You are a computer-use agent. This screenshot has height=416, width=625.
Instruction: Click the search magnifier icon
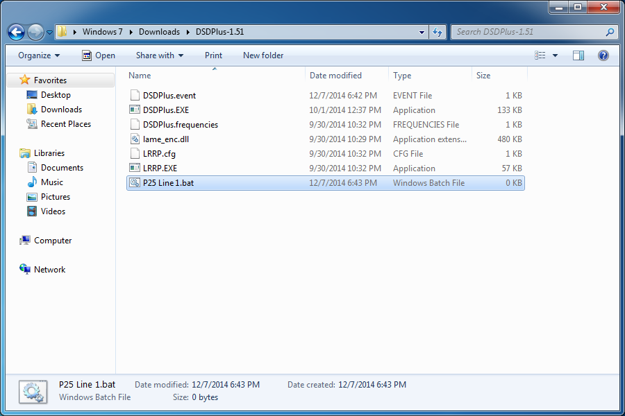click(610, 32)
